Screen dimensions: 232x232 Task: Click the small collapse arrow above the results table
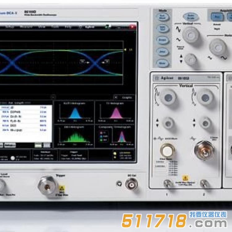(x=53, y=97)
